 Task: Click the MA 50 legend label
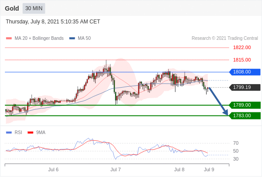84,38
